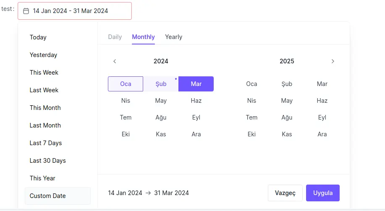
Task: Choose the Today preset
Action: [38, 37]
